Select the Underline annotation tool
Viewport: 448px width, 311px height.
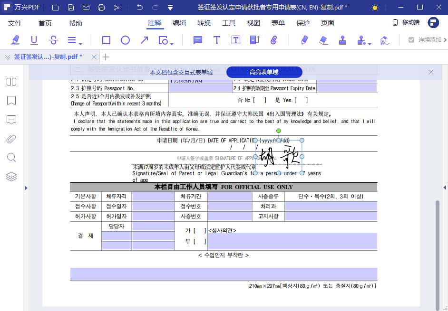(34, 40)
